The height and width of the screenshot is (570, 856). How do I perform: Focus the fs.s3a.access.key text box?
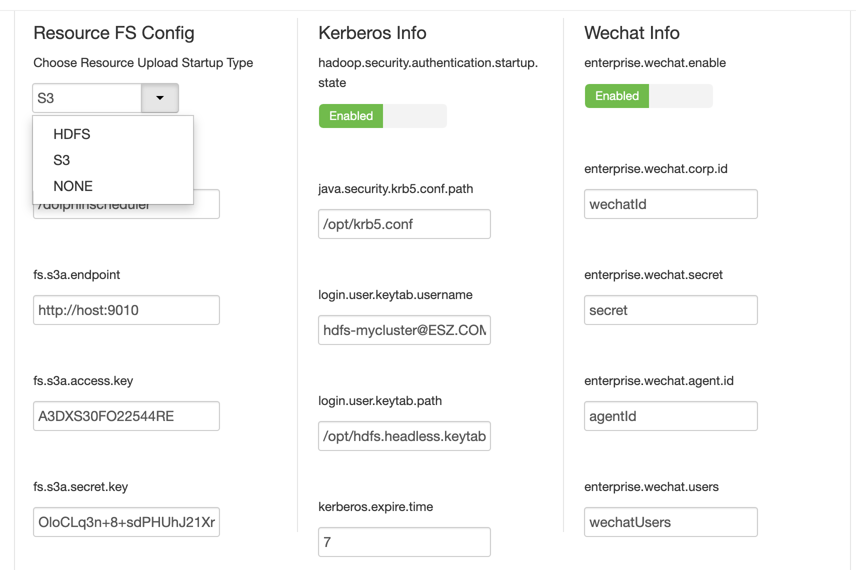(126, 416)
